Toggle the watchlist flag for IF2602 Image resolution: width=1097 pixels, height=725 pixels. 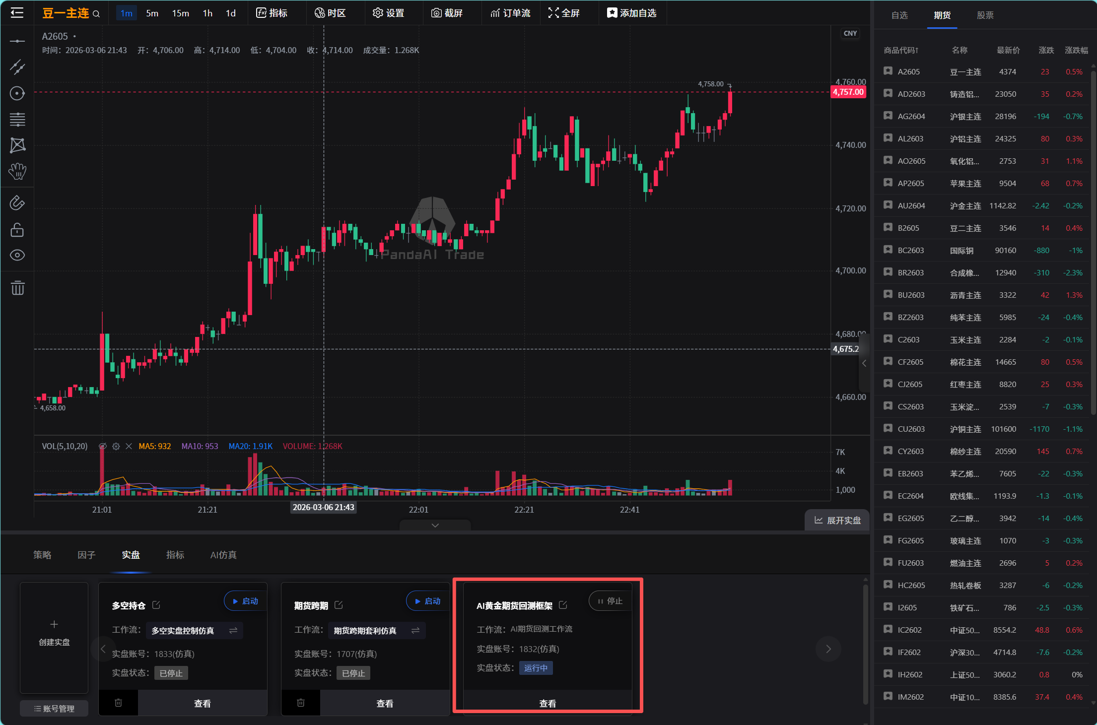[888, 652]
